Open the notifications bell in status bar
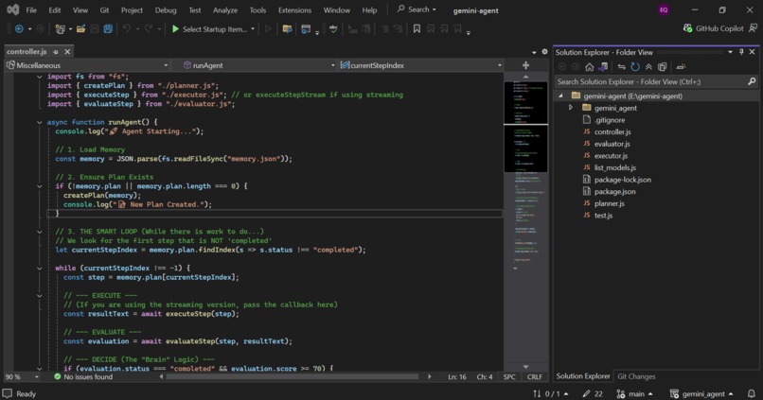The image size is (763, 400). (752, 393)
